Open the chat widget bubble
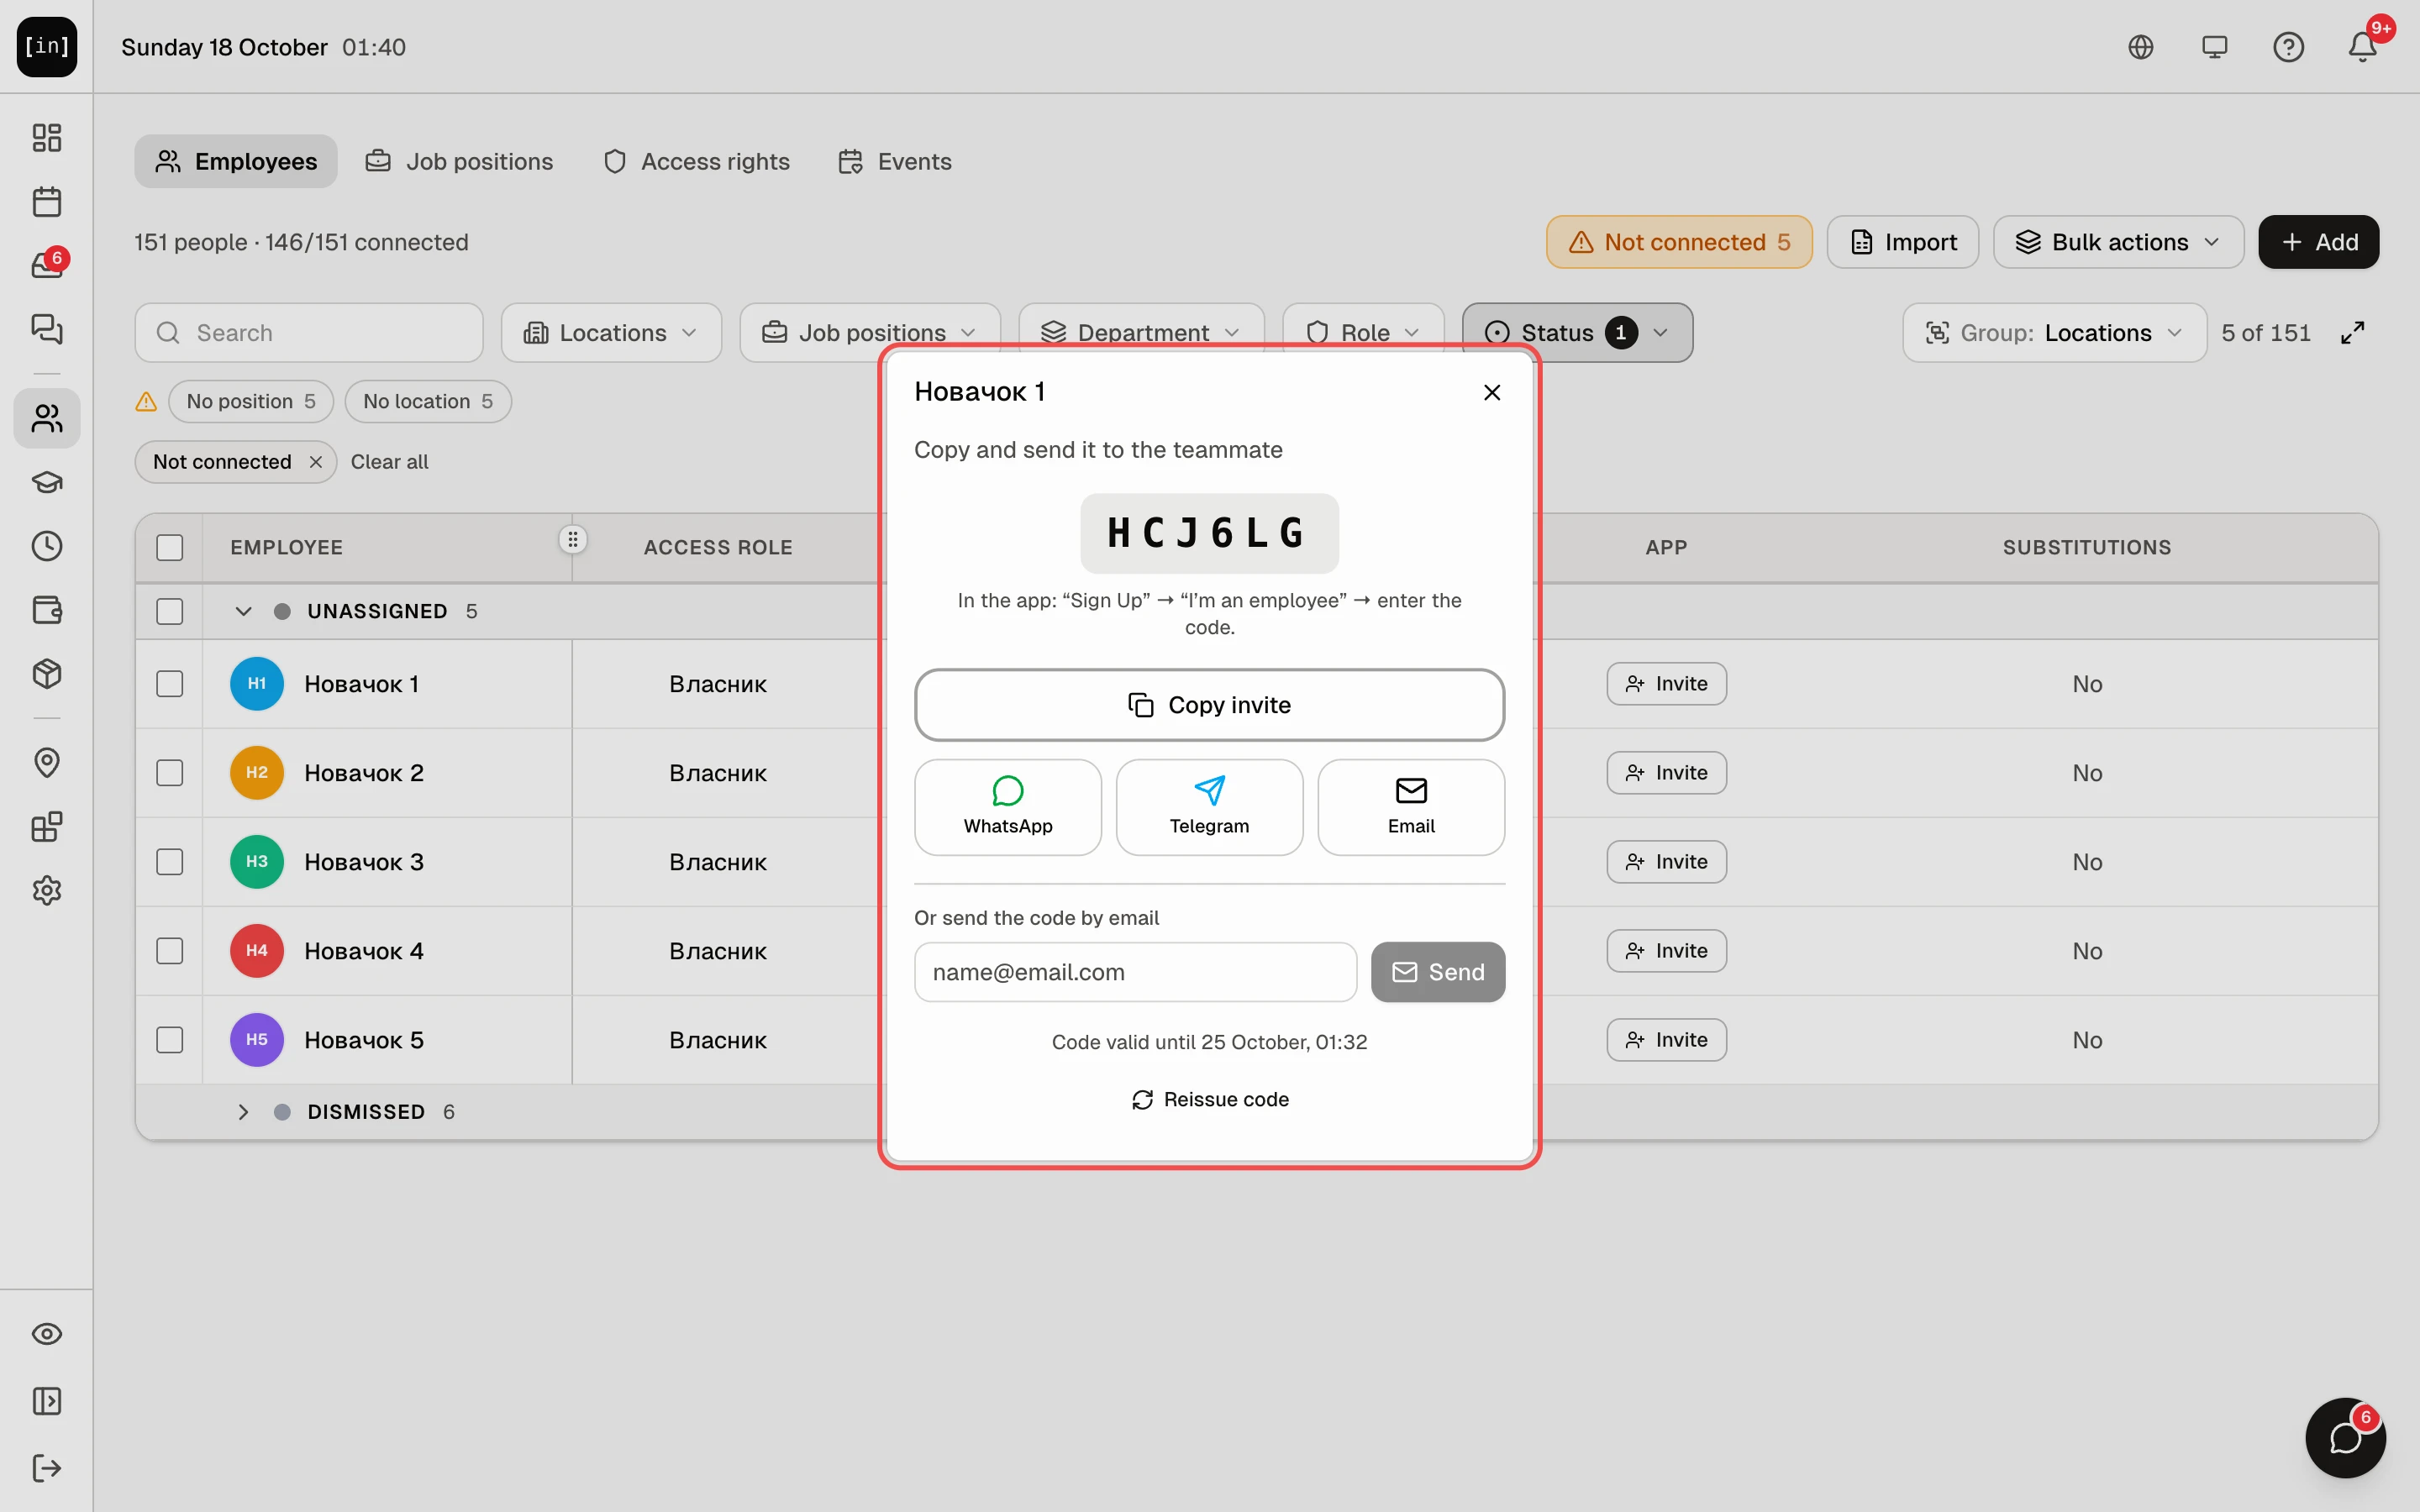2420x1512 pixels. (2345, 1437)
